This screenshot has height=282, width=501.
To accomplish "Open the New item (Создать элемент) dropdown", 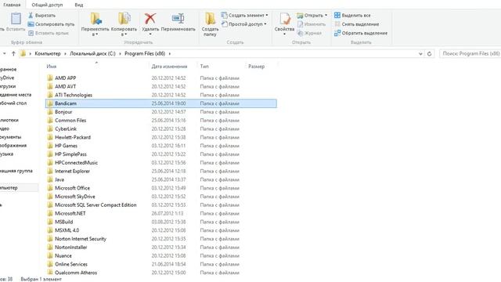I will 244,16.
